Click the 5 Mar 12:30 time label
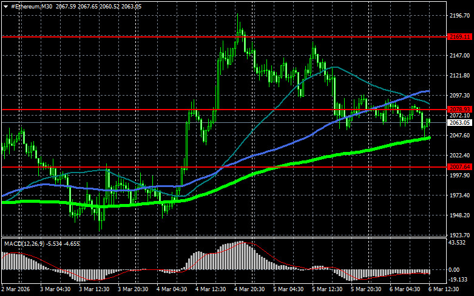The width and height of the screenshot is (474, 296). (327, 289)
